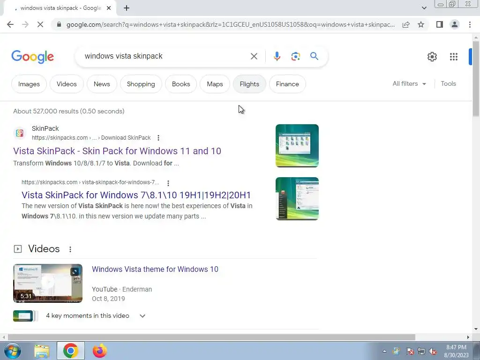
Task: Open options for Vista SkinPack first result
Action: click(158, 138)
